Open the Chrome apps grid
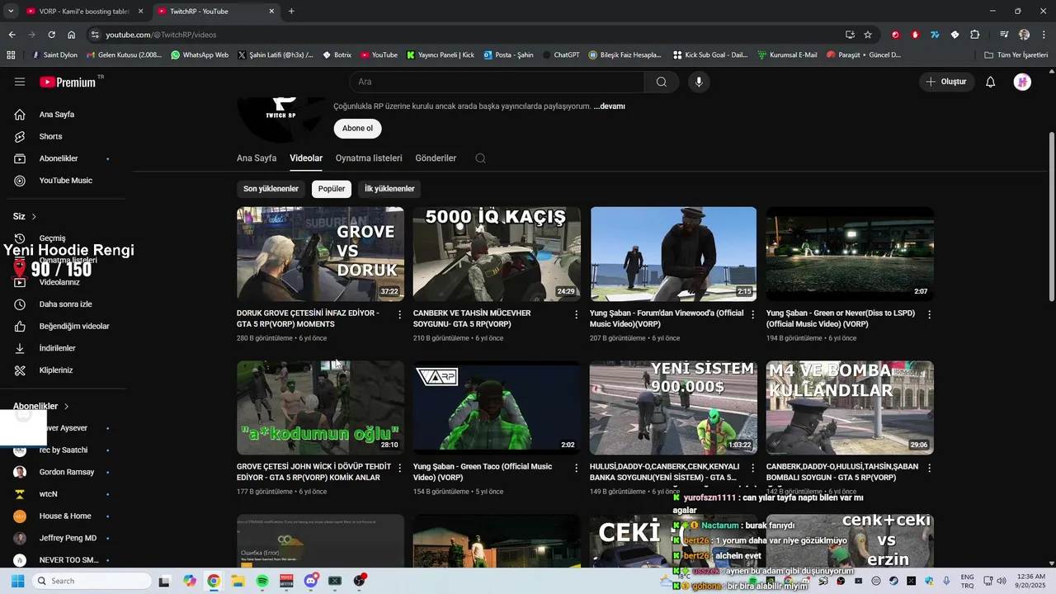This screenshot has width=1056, height=594. [11, 55]
